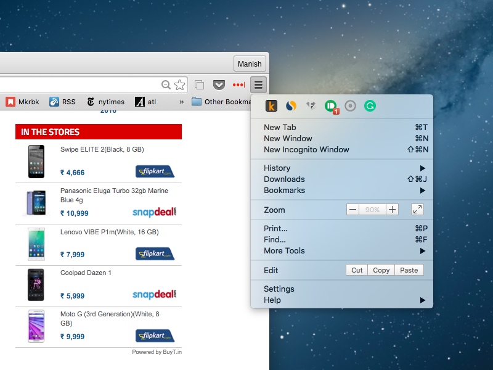Click the green Grammarly extension icon

tap(370, 106)
